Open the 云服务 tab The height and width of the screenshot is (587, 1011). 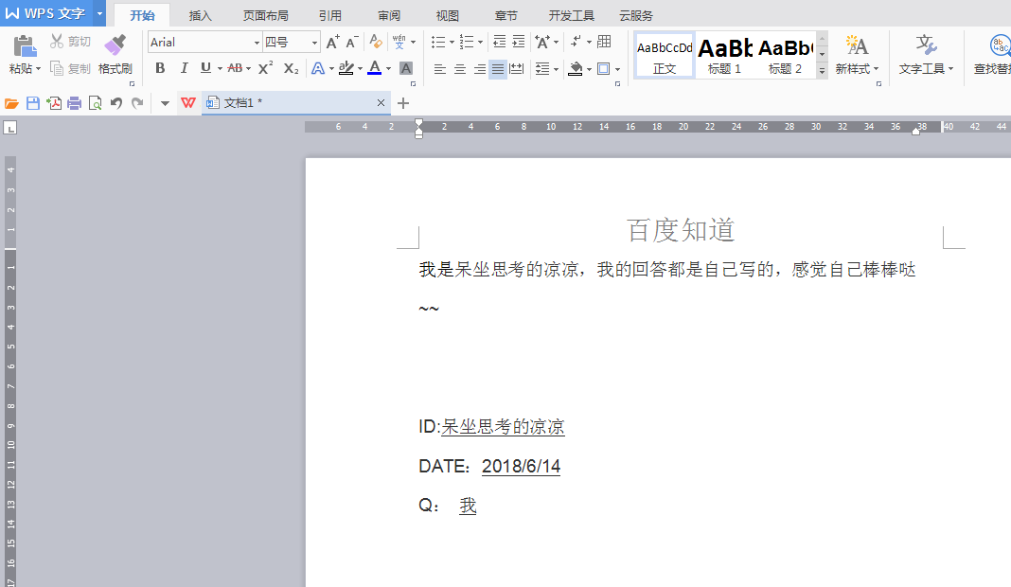tap(636, 15)
